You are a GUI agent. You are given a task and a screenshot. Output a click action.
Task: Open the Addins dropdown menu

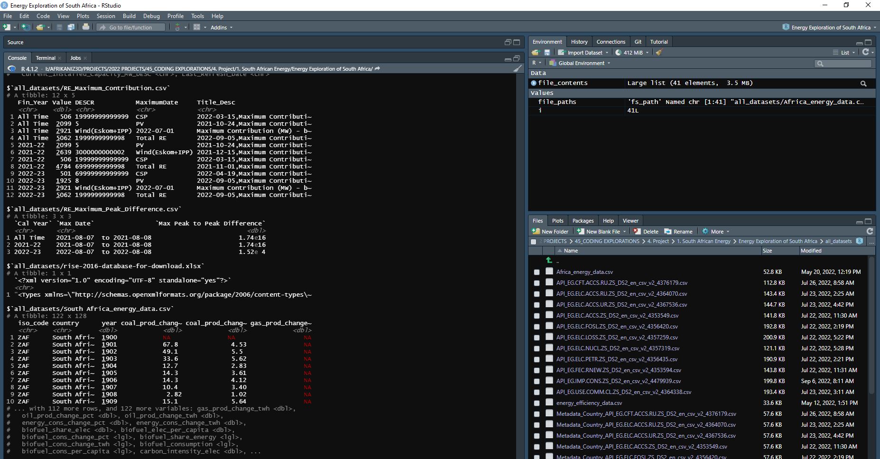click(x=221, y=28)
